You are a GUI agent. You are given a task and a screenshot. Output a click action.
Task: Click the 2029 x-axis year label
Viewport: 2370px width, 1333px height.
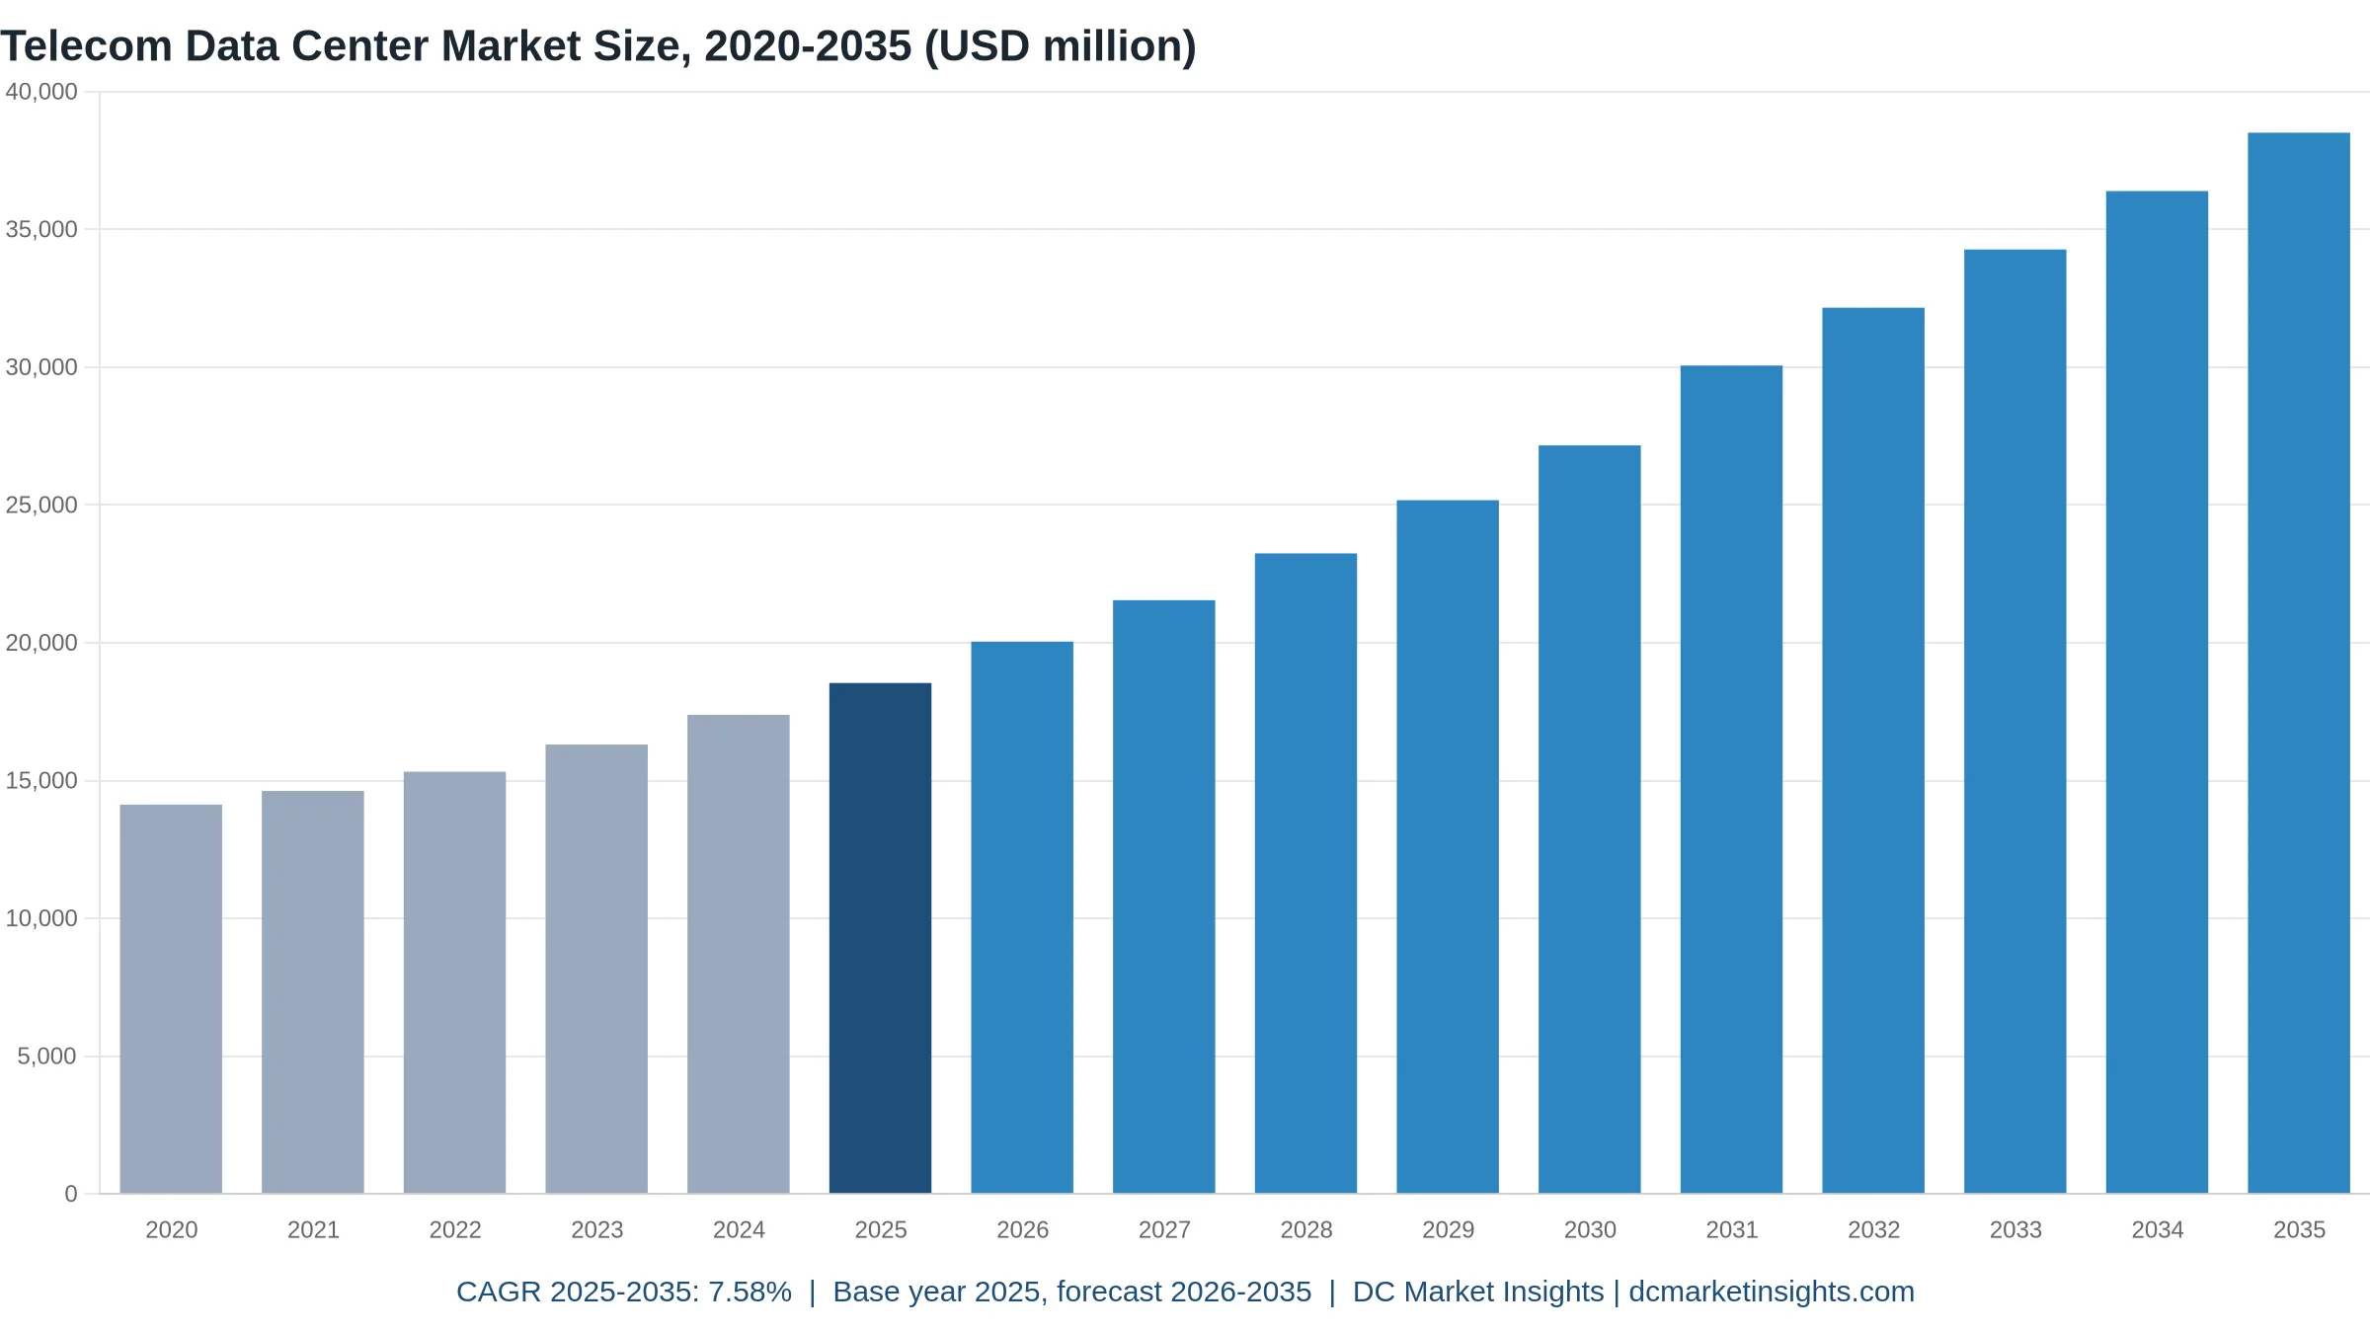(1448, 1230)
